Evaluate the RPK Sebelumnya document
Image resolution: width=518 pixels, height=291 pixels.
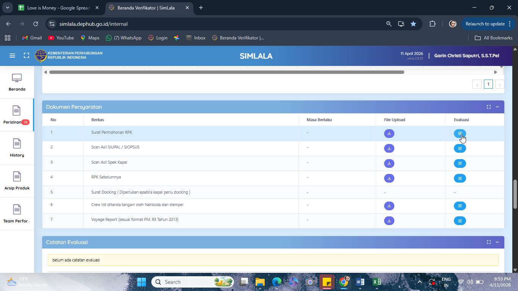click(x=460, y=178)
